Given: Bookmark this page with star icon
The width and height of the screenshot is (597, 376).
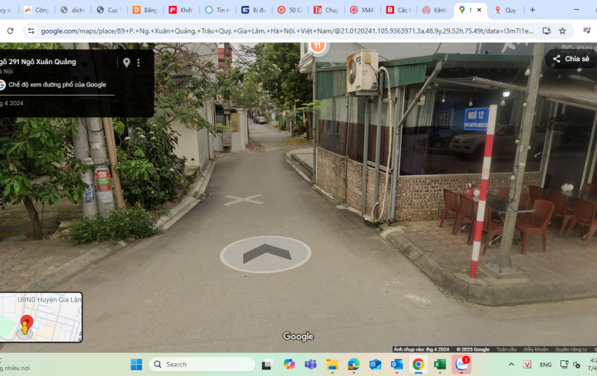Looking at the screenshot, I should click(563, 31).
